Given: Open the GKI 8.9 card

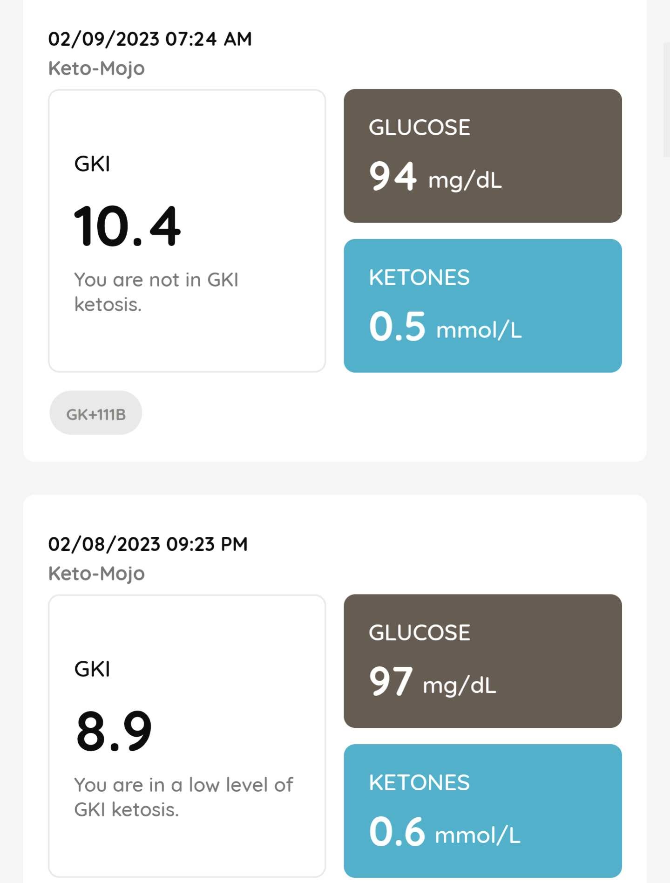Looking at the screenshot, I should tap(187, 736).
